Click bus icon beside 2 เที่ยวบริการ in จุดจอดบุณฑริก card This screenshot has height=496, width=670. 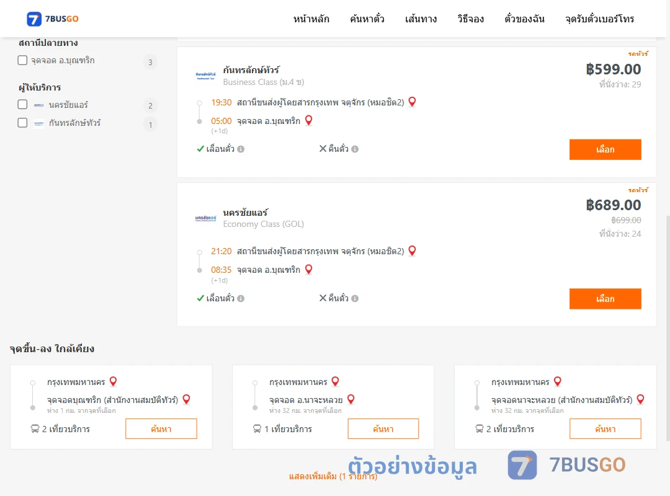tap(35, 428)
